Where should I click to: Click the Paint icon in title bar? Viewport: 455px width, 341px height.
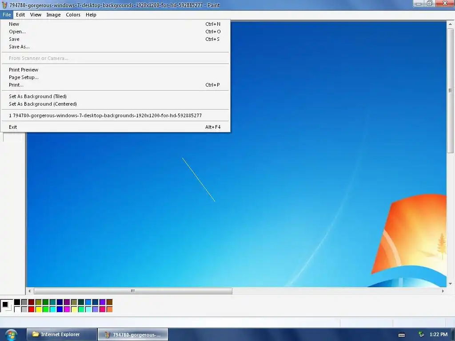coord(4,5)
